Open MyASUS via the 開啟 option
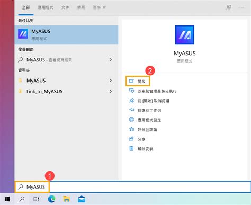Screen dimensions: 251x205 coord(138,81)
